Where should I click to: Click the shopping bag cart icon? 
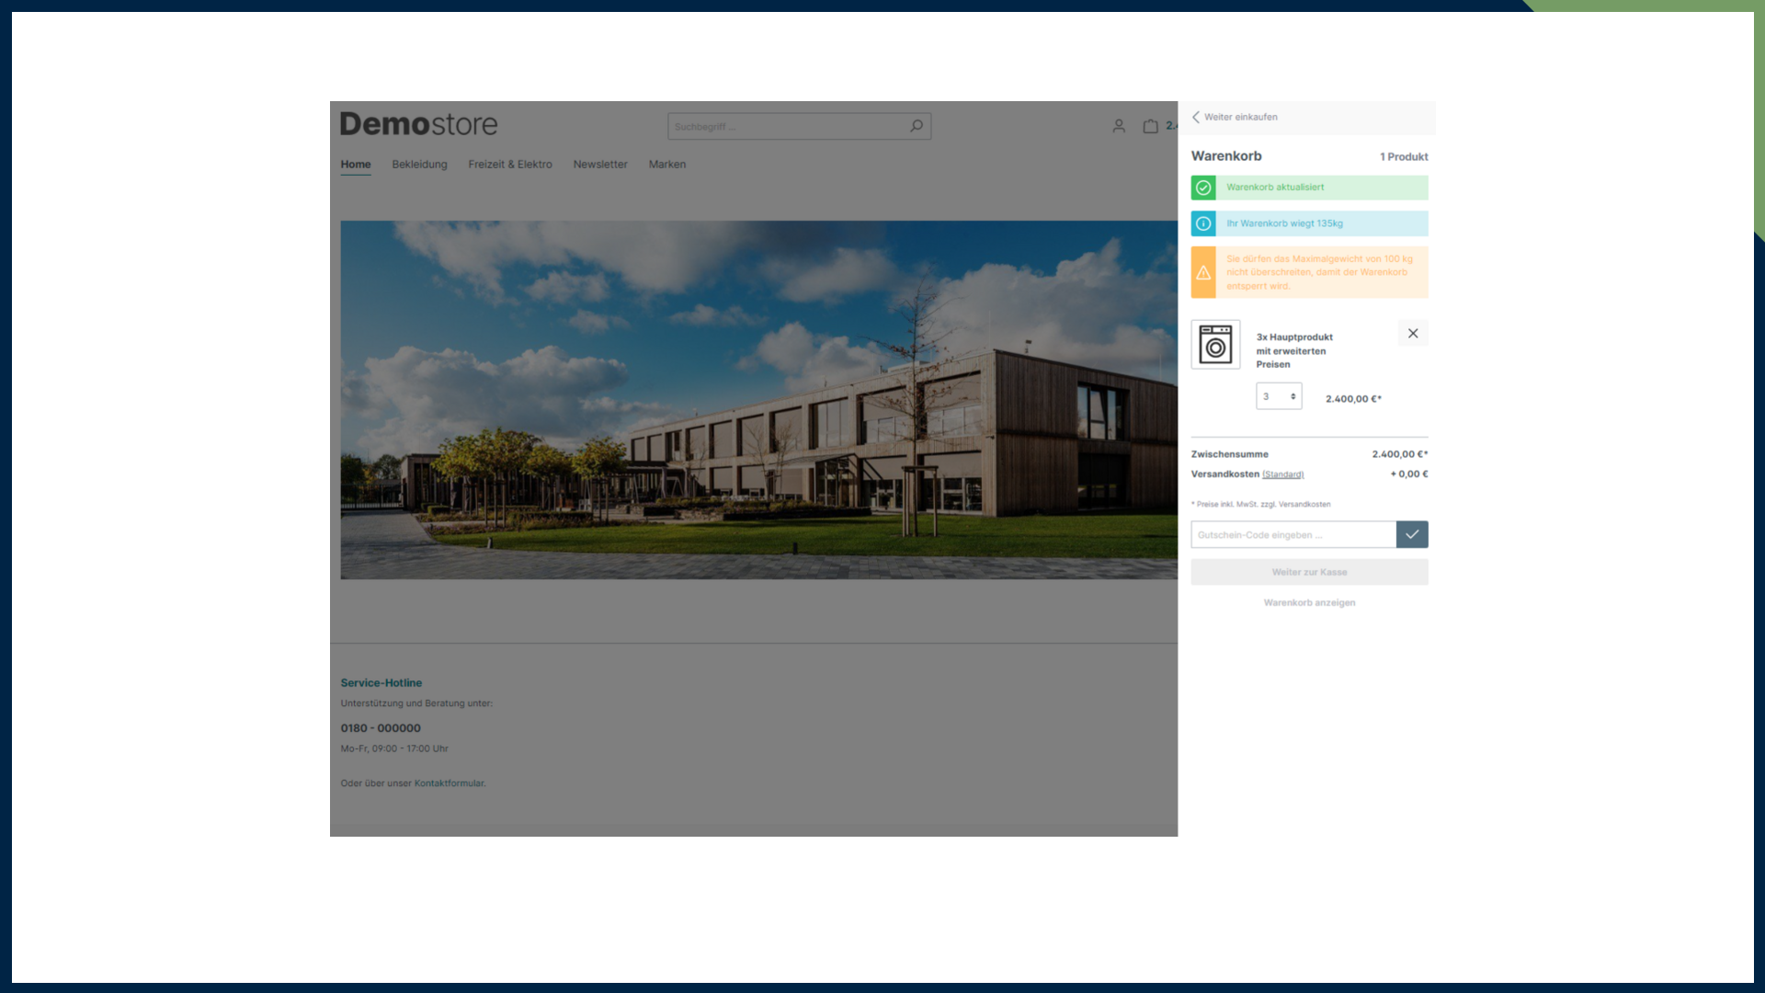point(1150,126)
